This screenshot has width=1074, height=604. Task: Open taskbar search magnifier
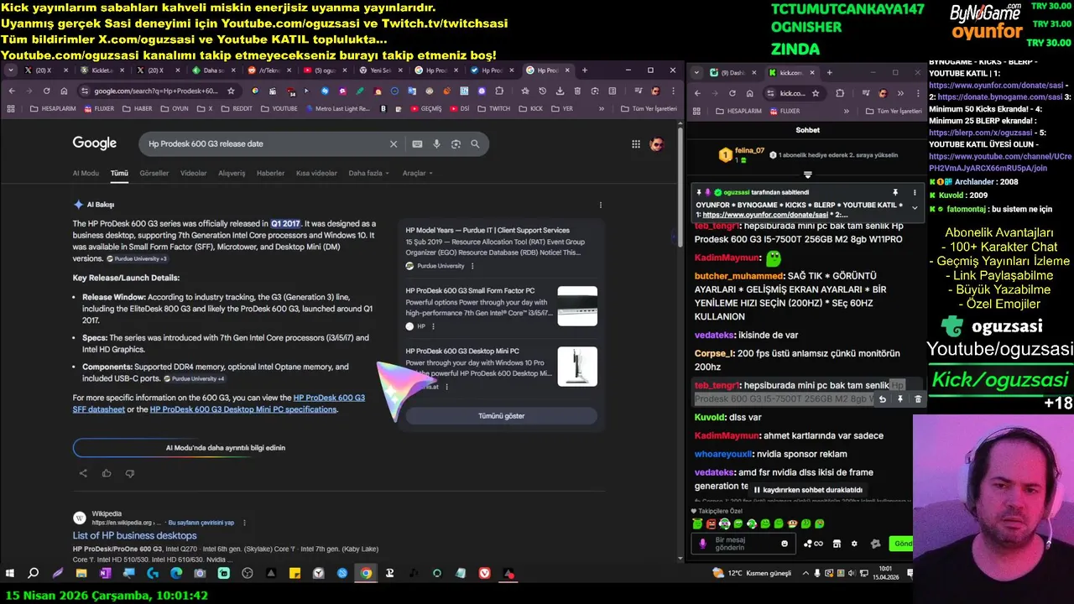tap(34, 574)
